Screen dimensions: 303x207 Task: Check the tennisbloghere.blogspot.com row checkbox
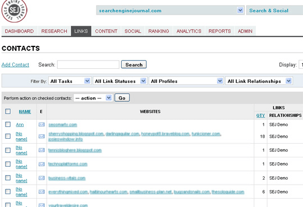pos(8,150)
